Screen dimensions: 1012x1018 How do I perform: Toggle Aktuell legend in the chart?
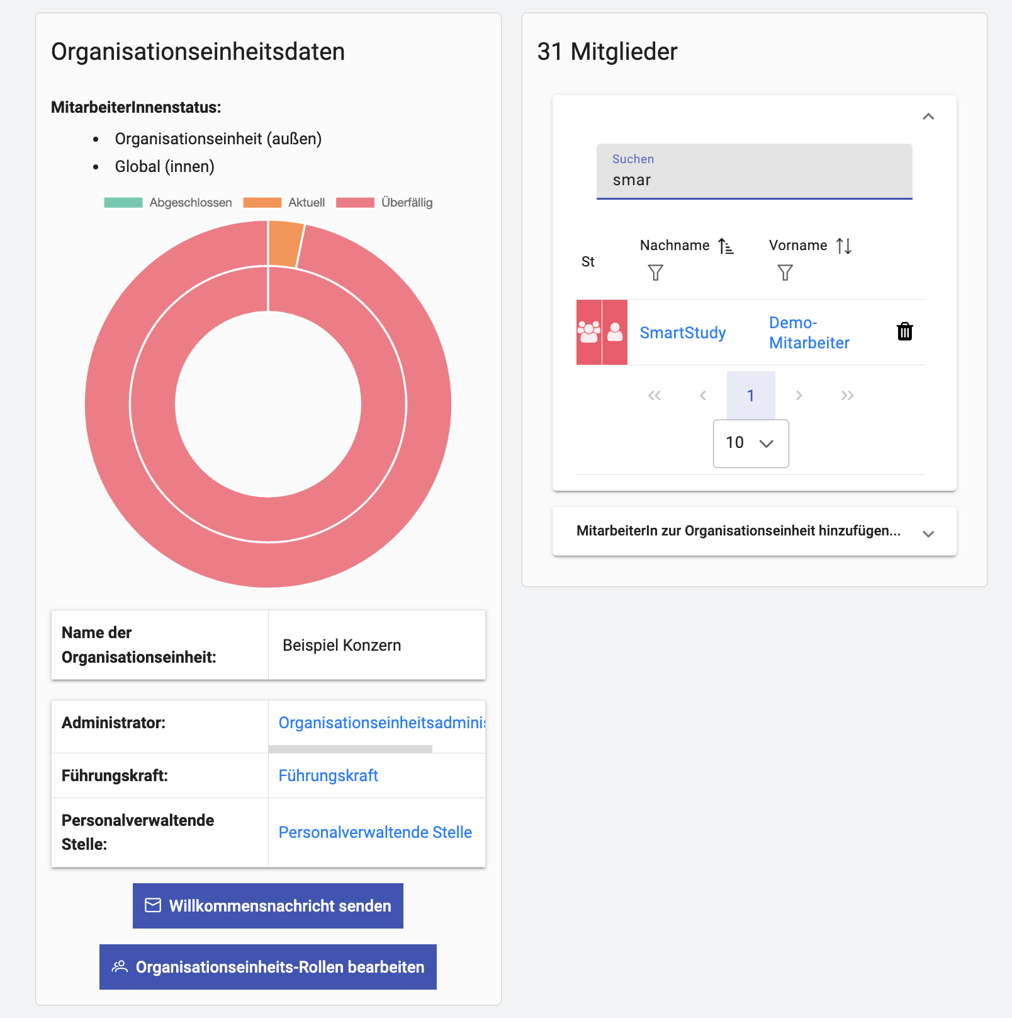pyautogui.click(x=284, y=203)
